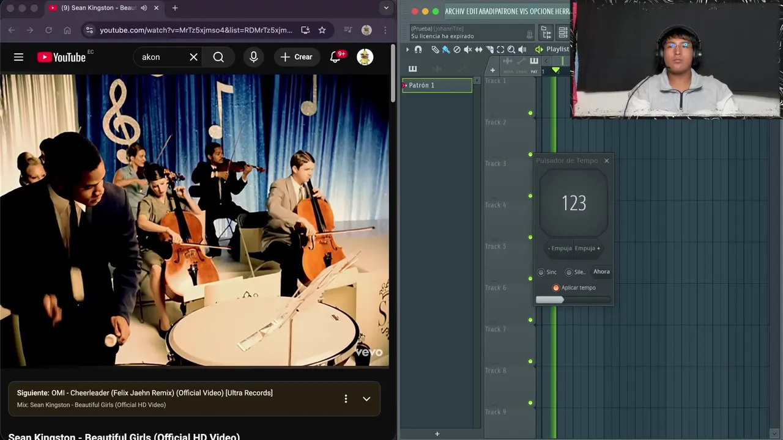Select the Slice tool in the playlist toolbar
783x440 pixels.
coord(489,50)
